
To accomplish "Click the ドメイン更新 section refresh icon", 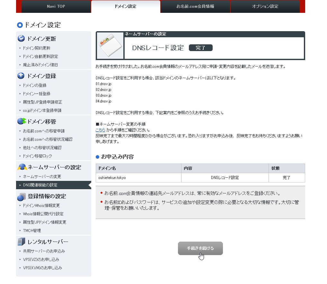I will [21, 38].
